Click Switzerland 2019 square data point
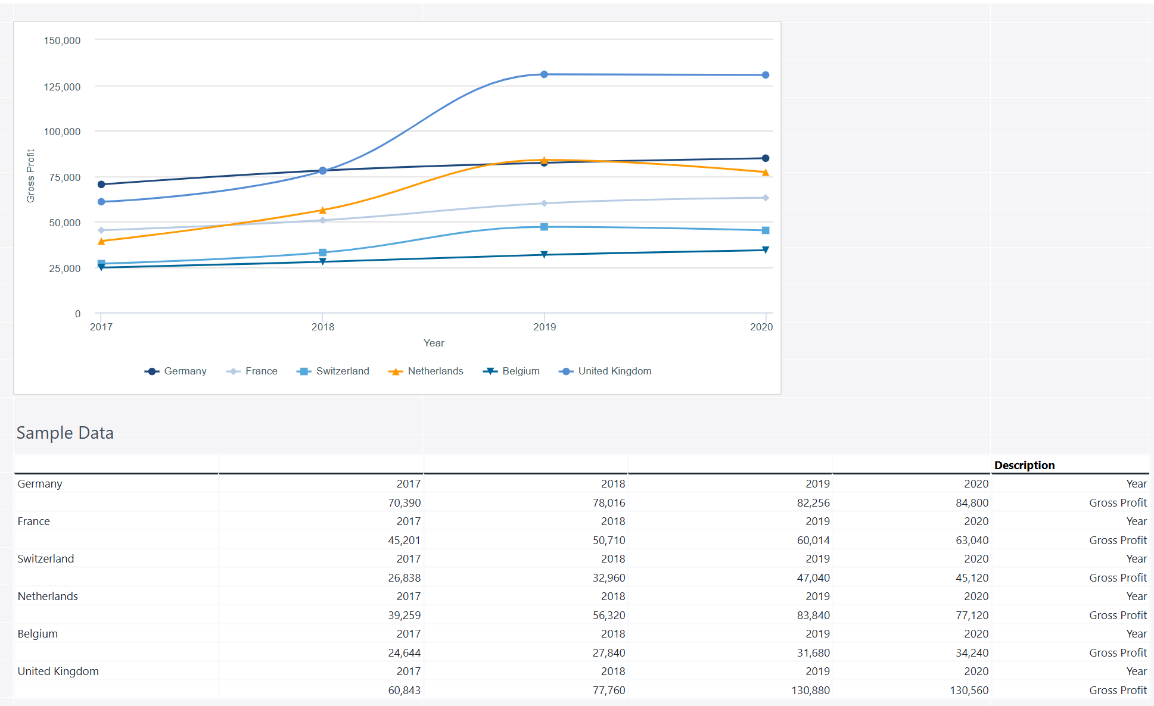Viewport: 1154px width, 706px height. click(x=544, y=227)
